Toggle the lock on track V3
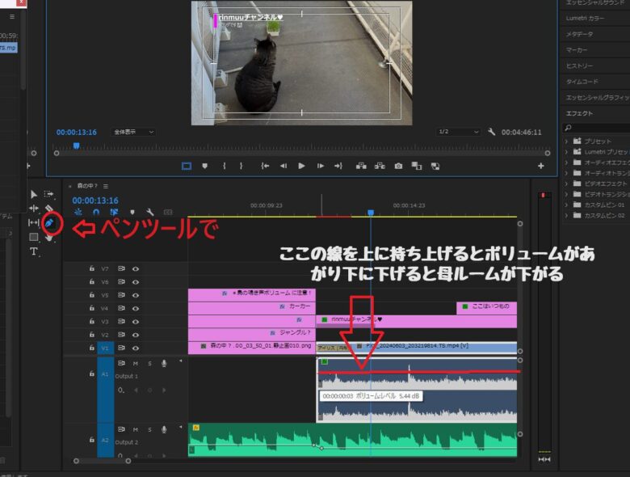 92,321
